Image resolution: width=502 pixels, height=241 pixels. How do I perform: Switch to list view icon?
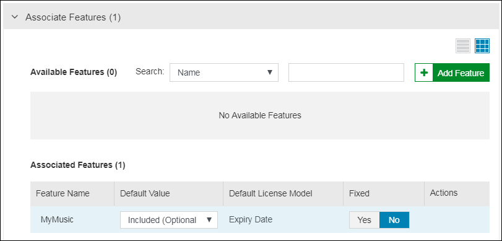click(463, 46)
